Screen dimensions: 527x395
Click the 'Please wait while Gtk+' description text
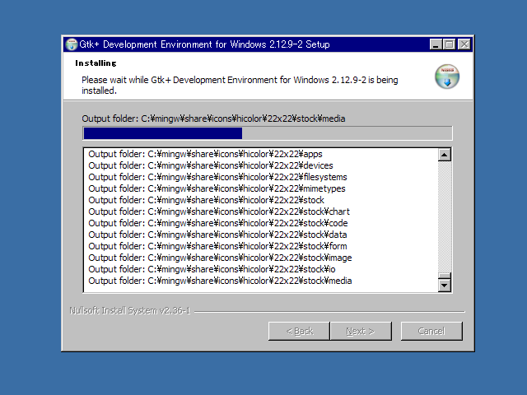(x=240, y=86)
